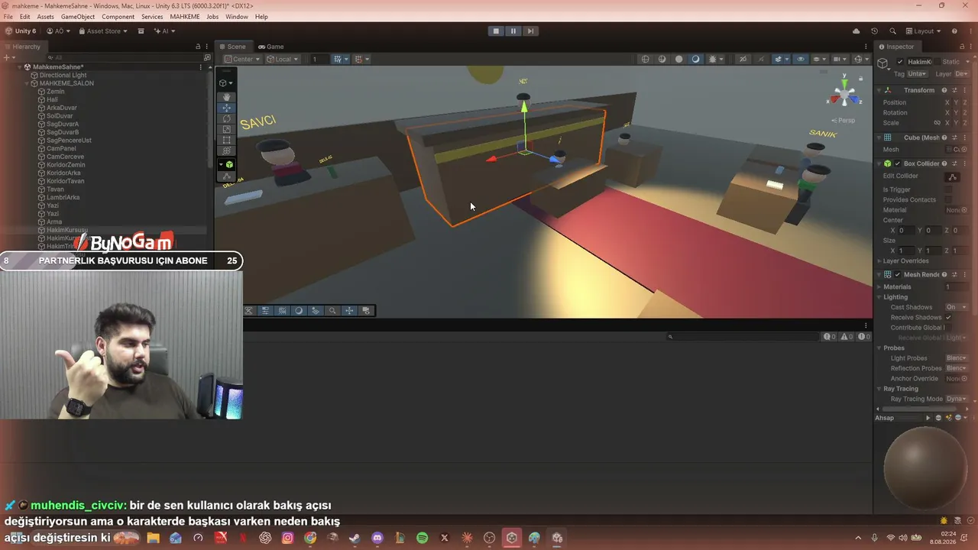The image size is (978, 550).
Task: Open Unity cloud icon
Action: [856, 31]
